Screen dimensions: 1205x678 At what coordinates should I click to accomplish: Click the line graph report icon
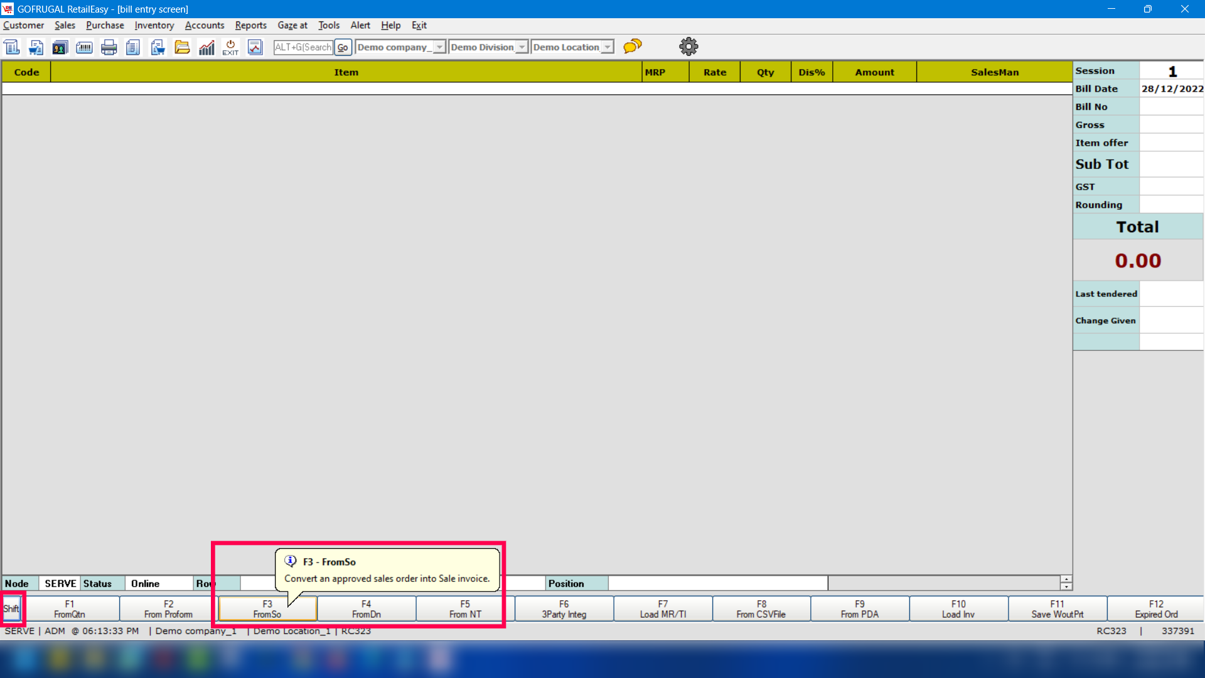point(255,47)
